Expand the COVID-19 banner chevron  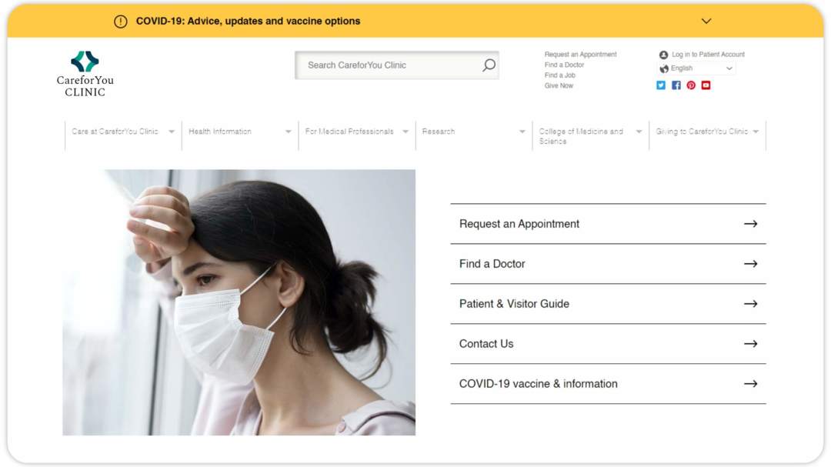706,22
